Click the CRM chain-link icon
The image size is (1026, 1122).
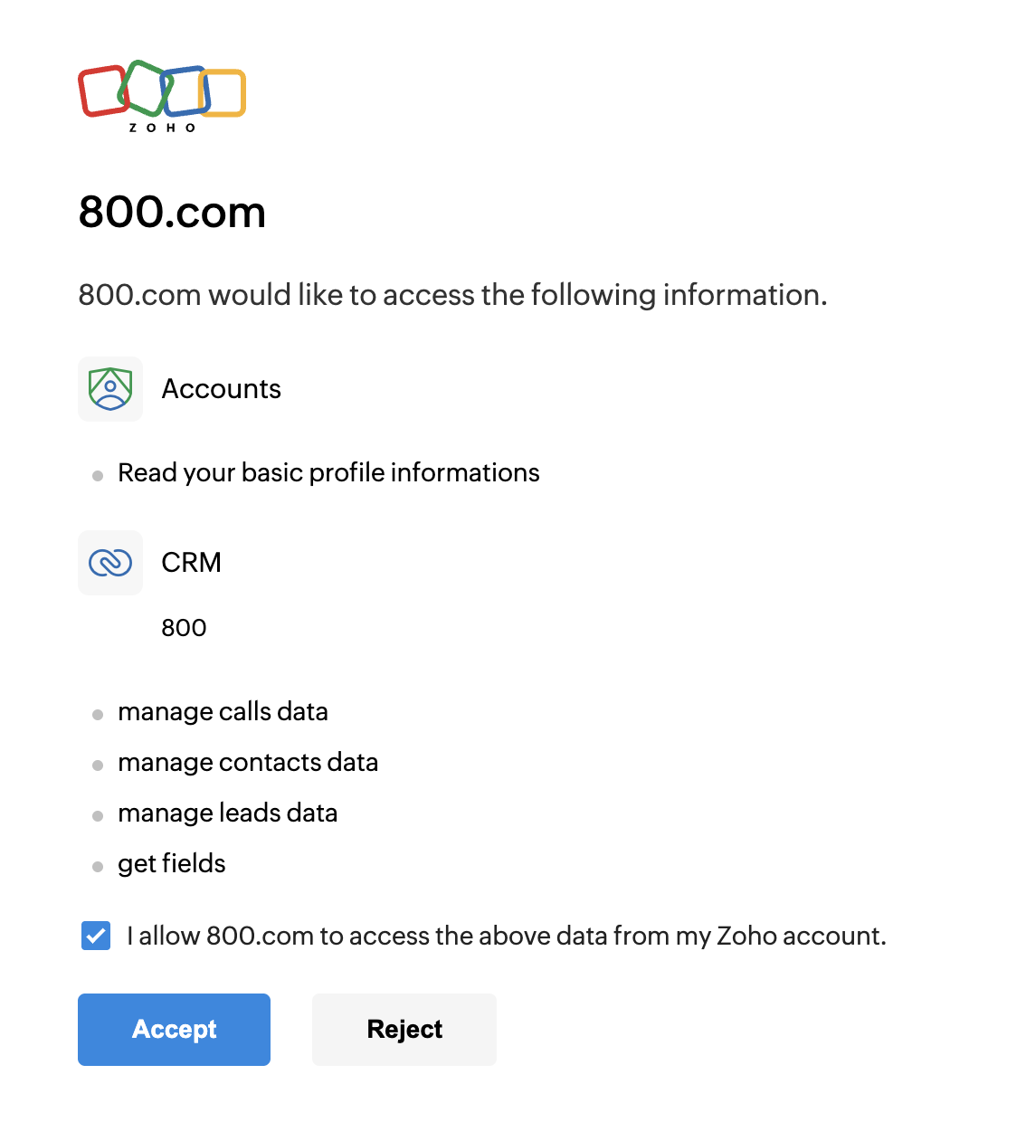tap(110, 563)
